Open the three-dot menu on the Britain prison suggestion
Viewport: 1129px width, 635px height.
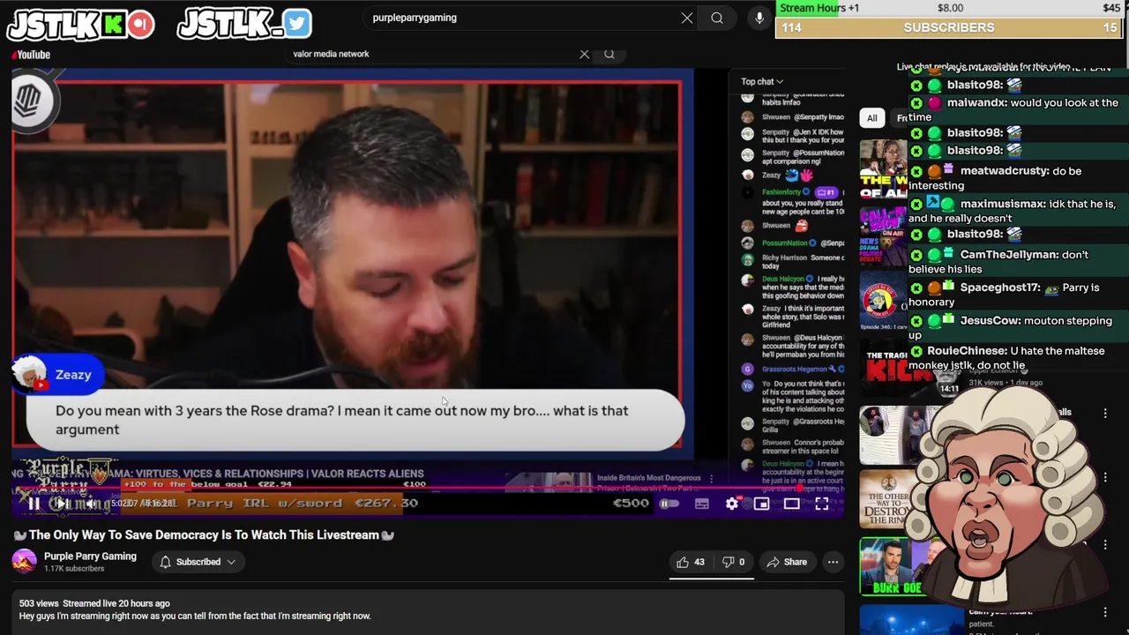(712, 479)
